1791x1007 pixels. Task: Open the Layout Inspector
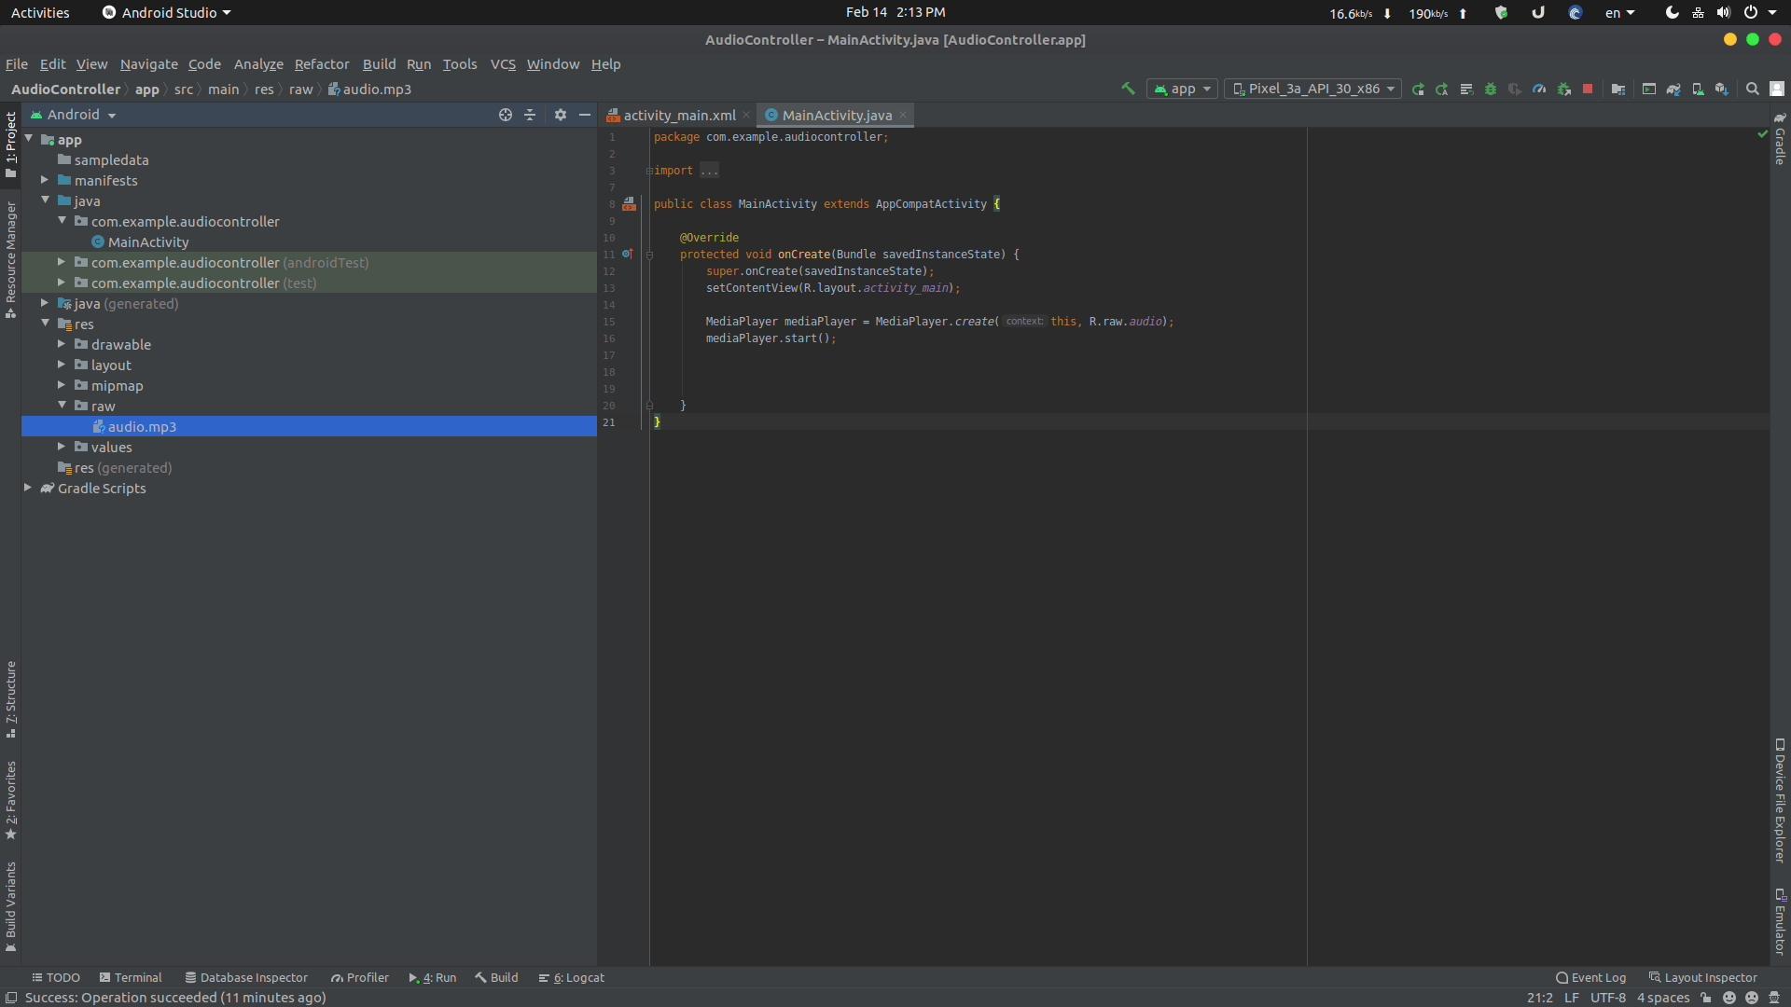pos(1703,978)
